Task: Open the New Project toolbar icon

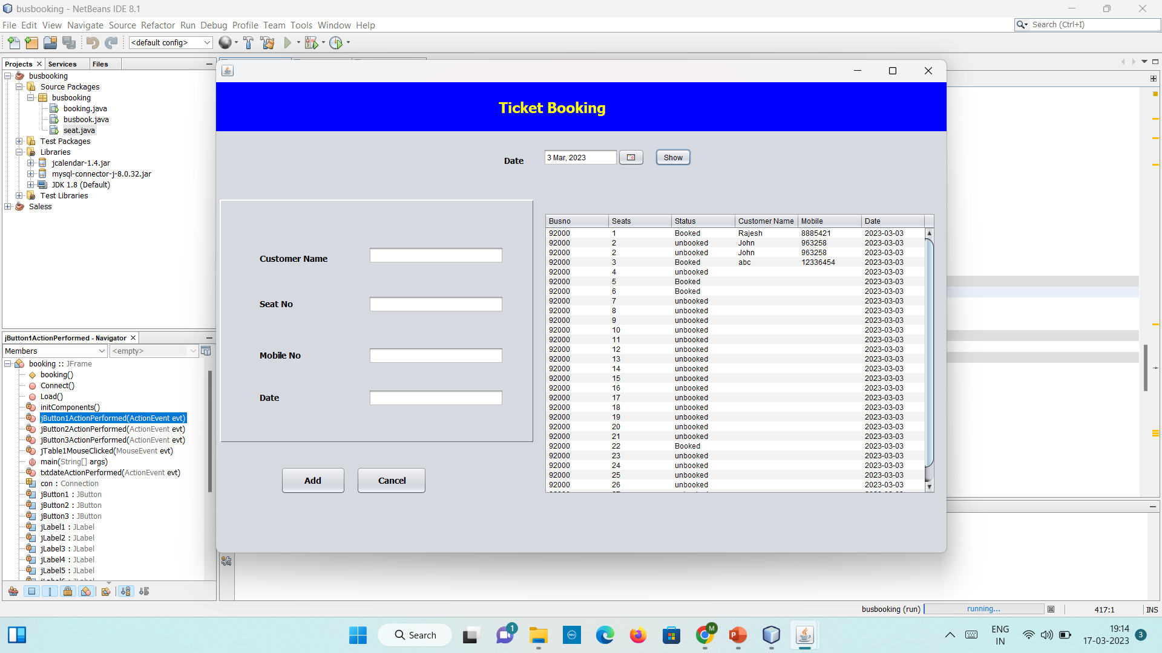Action: (31, 42)
